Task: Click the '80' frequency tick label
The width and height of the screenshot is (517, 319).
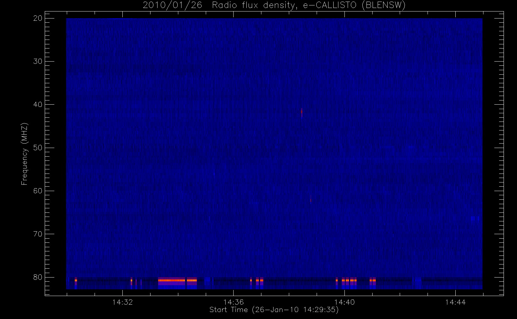Action: click(38, 277)
